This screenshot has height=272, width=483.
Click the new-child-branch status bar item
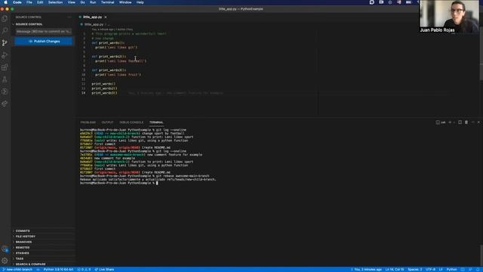click(17, 270)
